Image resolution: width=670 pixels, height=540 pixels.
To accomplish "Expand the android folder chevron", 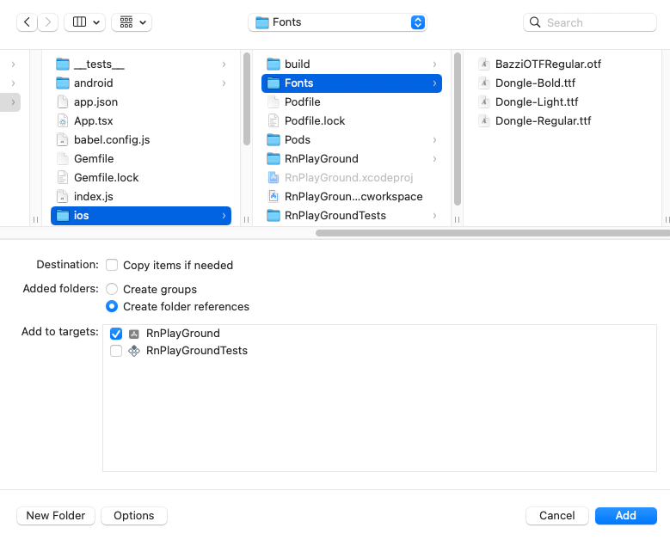I will (224, 83).
